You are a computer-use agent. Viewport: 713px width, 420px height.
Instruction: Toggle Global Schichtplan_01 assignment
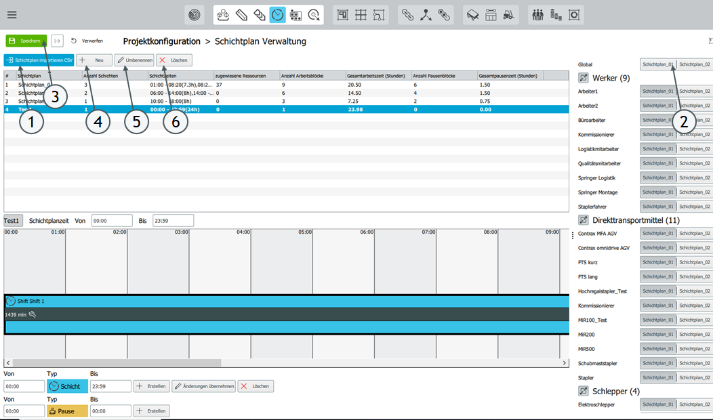point(657,64)
